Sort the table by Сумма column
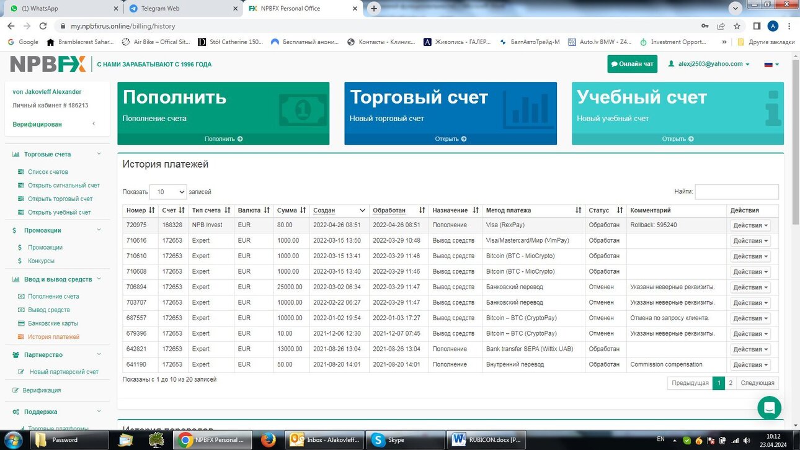The image size is (800, 450). (291, 210)
